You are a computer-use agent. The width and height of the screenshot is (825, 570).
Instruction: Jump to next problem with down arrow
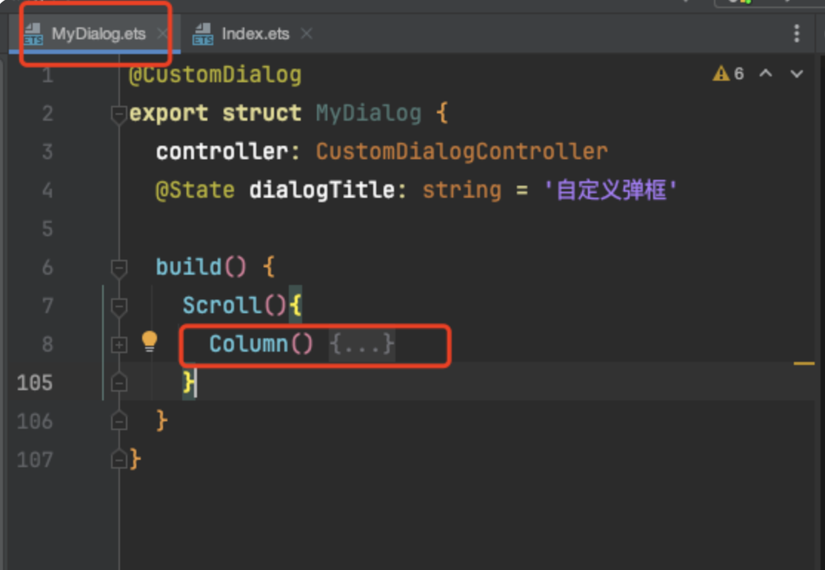point(797,73)
